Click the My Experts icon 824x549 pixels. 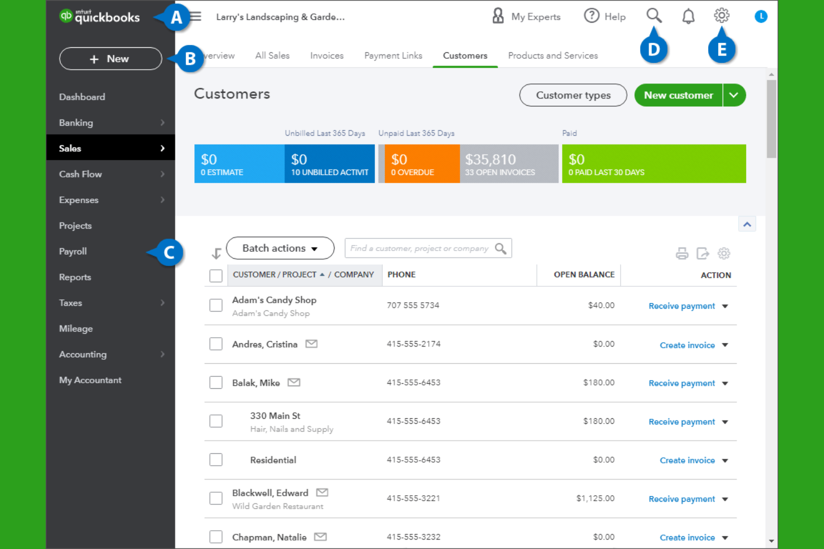(497, 16)
